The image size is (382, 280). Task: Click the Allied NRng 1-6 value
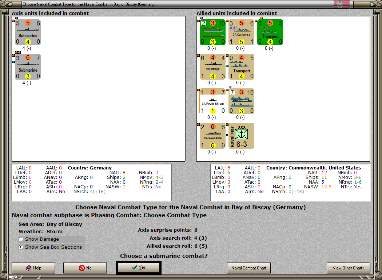(x=358, y=182)
